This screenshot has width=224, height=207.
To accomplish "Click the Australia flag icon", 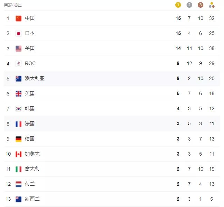I will coord(19,79).
